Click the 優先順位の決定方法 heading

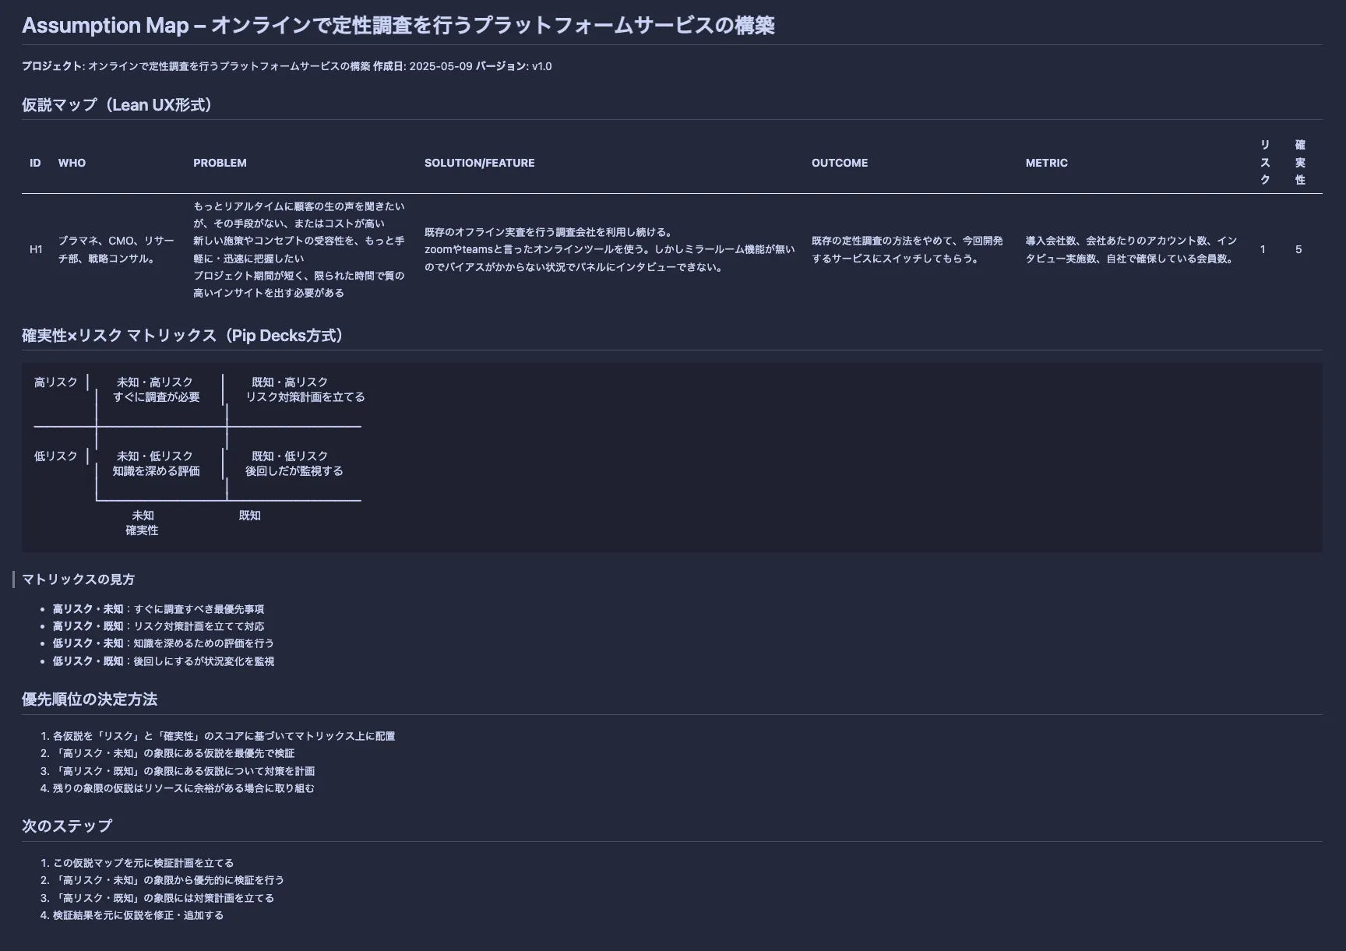tap(90, 699)
